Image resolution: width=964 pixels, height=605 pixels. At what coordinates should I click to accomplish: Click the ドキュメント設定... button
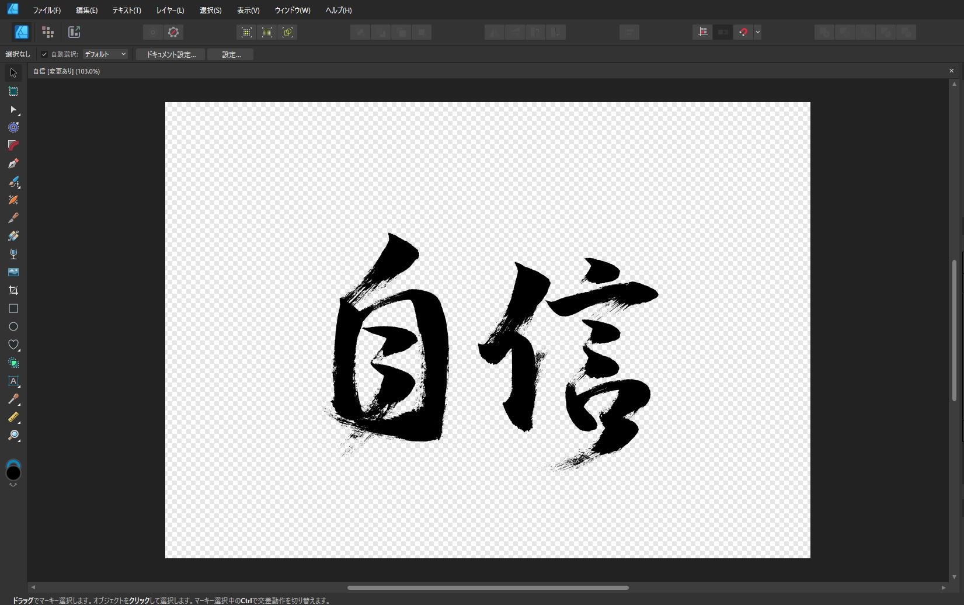[170, 54]
